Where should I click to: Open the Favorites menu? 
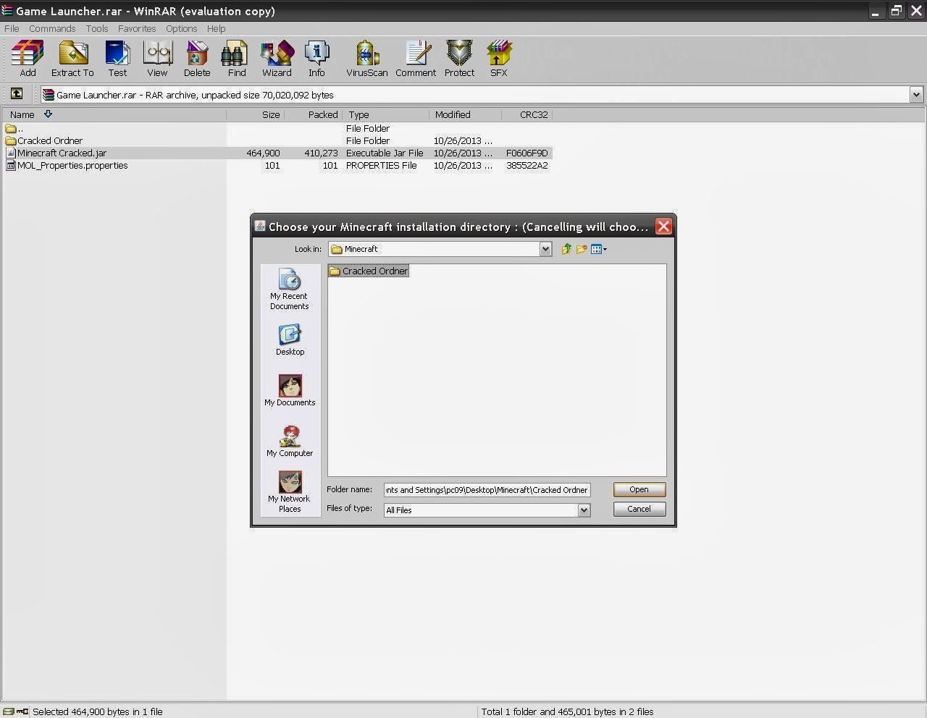[x=137, y=28]
